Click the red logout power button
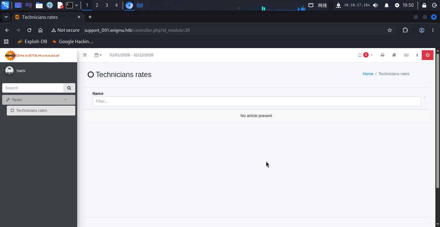The width and height of the screenshot is (440, 227). coord(428,55)
